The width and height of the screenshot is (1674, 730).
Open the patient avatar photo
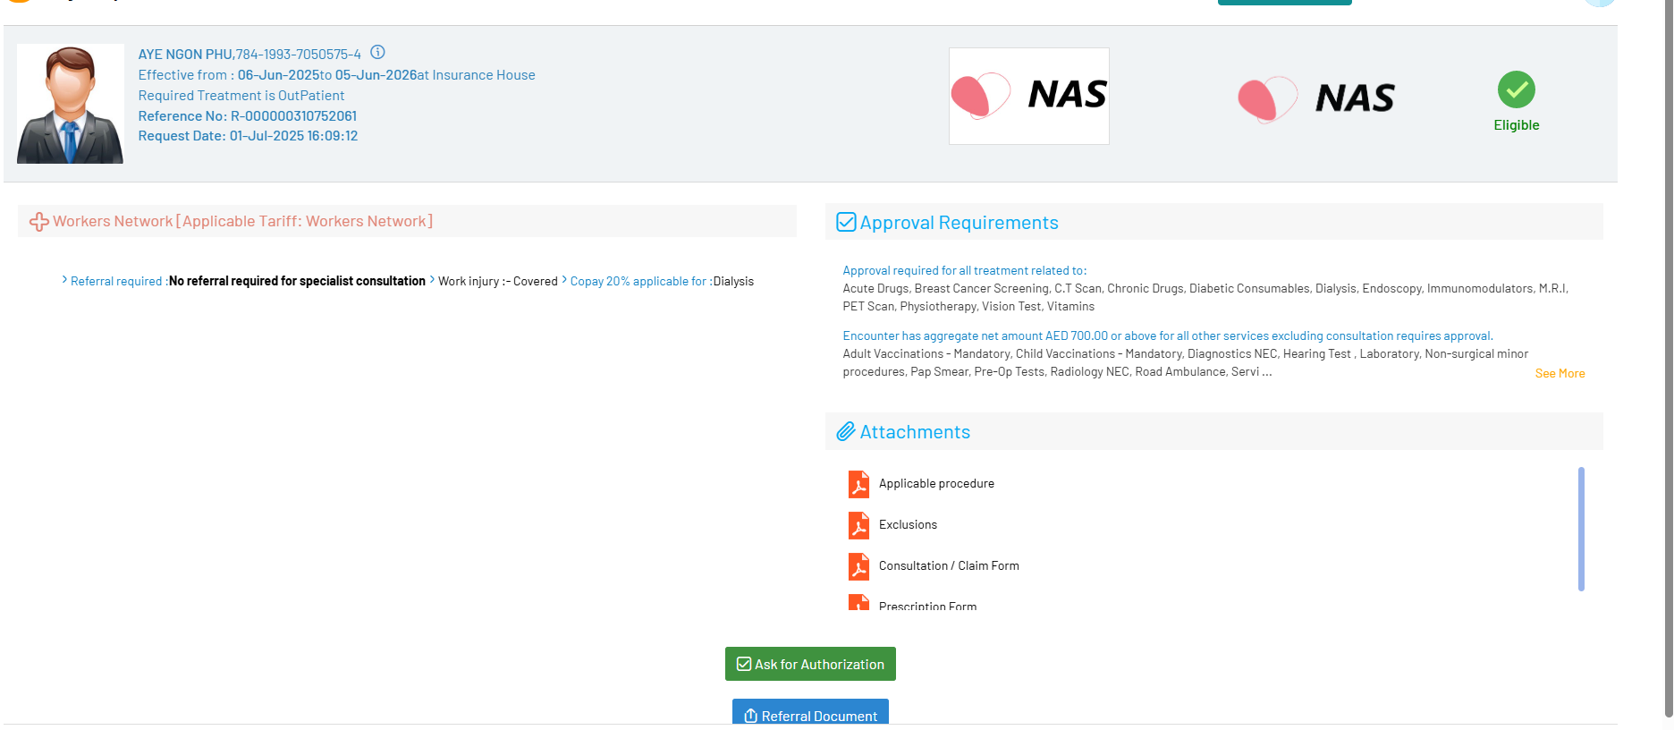[71, 104]
